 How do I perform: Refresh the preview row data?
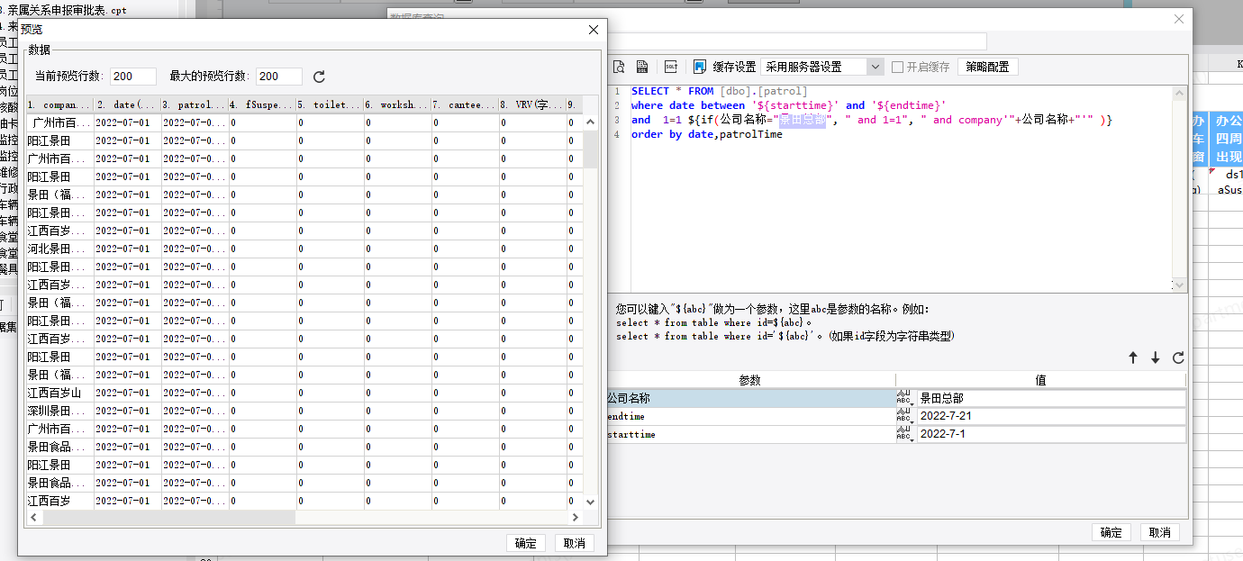319,77
